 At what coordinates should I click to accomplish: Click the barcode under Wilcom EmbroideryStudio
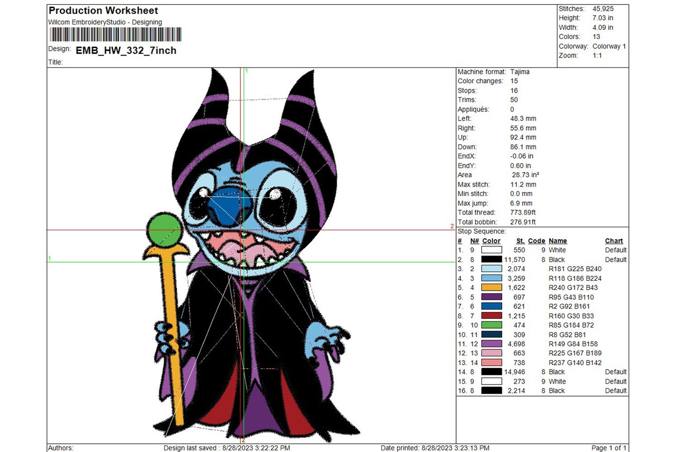pos(115,34)
